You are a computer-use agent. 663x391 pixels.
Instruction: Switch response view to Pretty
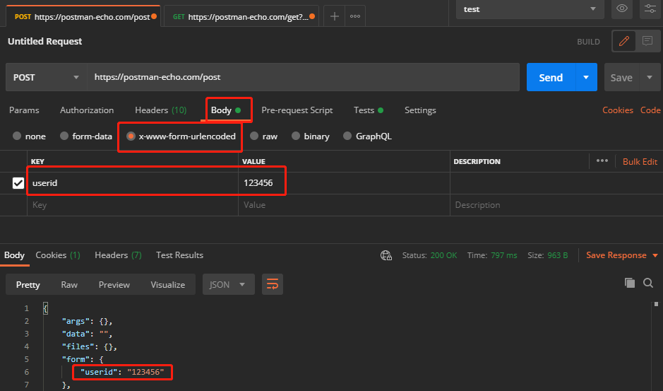click(28, 284)
